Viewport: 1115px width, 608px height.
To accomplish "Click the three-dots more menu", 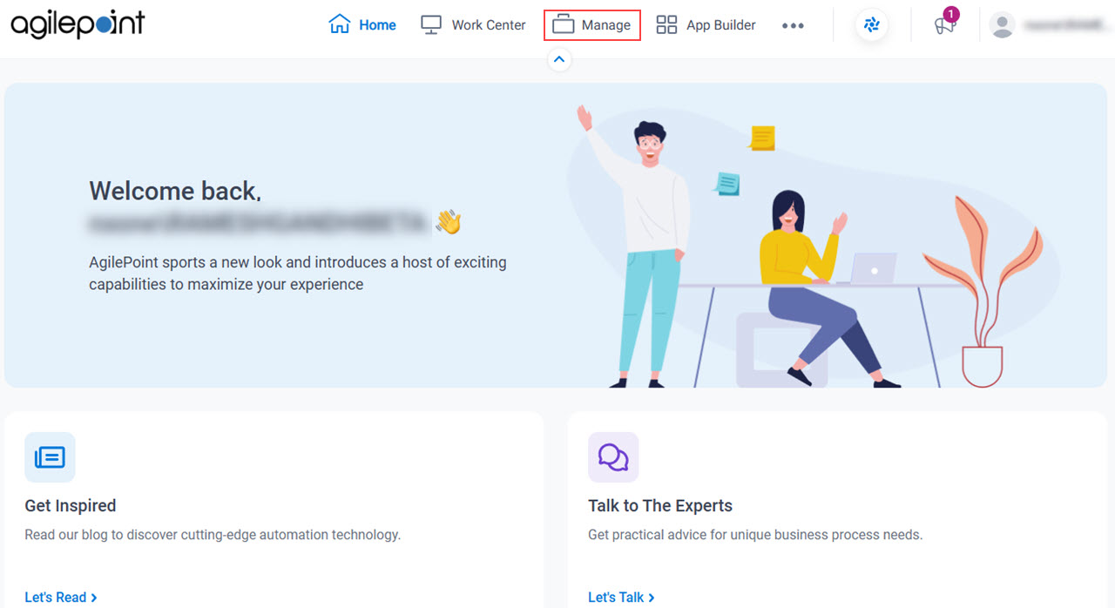I will click(793, 26).
